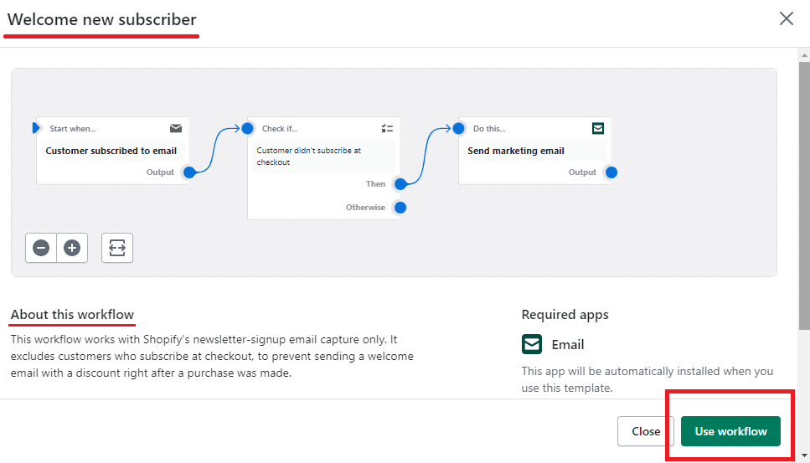Click the condition checklist icon on the Check if card
This screenshot has width=810, height=463.
386,128
